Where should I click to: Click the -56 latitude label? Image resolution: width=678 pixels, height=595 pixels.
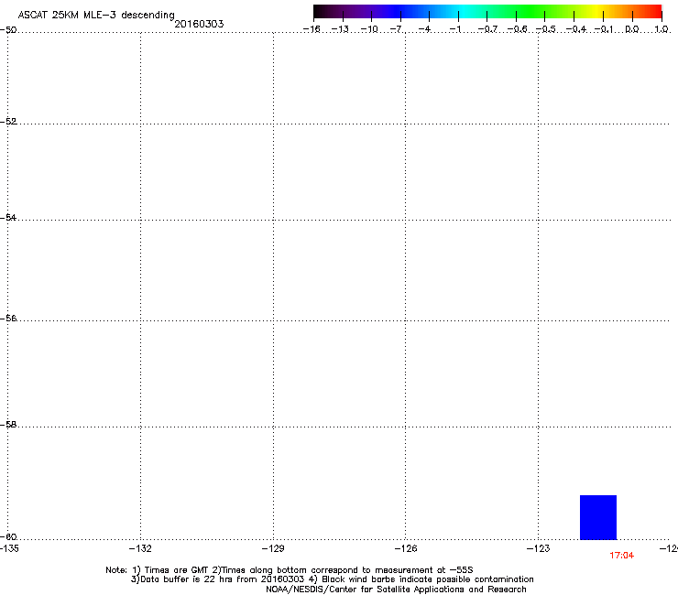click(8, 318)
